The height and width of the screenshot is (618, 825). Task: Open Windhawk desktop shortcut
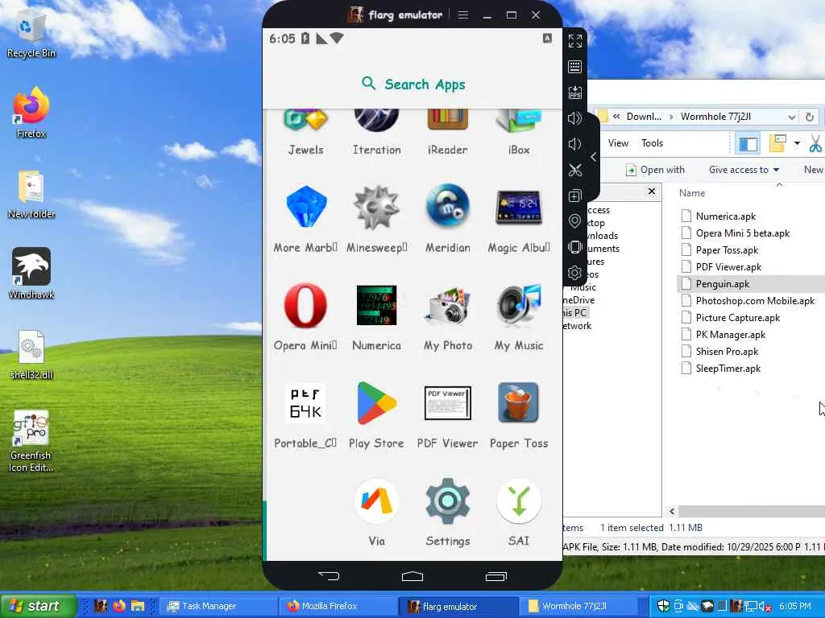click(31, 274)
